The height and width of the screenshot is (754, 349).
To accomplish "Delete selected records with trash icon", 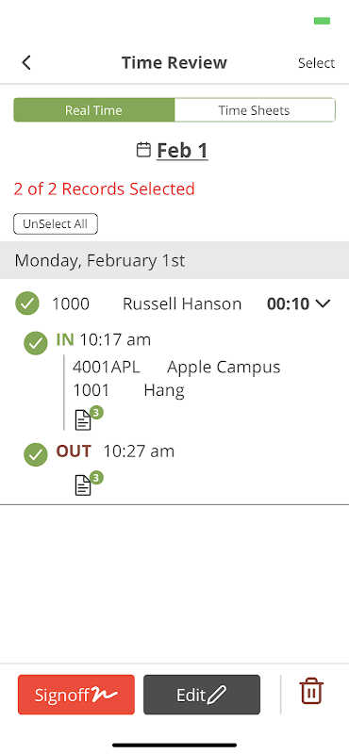I will pyautogui.click(x=312, y=691).
